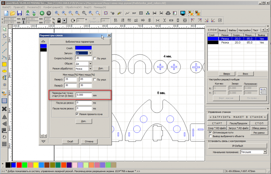
Task: Expand the 'Запуск' dropdown
Action: click(x=90, y=53)
